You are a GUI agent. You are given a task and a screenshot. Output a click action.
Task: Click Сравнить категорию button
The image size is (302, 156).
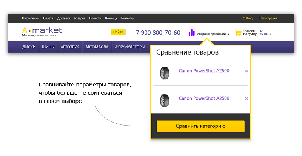[x=200, y=126]
